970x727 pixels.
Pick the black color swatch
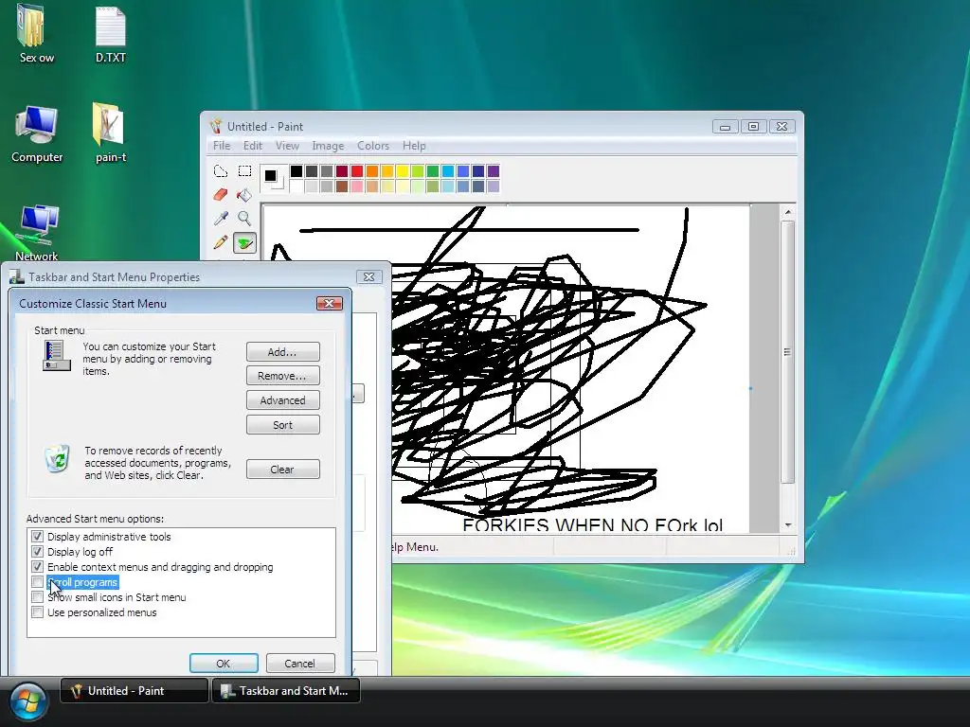pyautogui.click(x=296, y=171)
